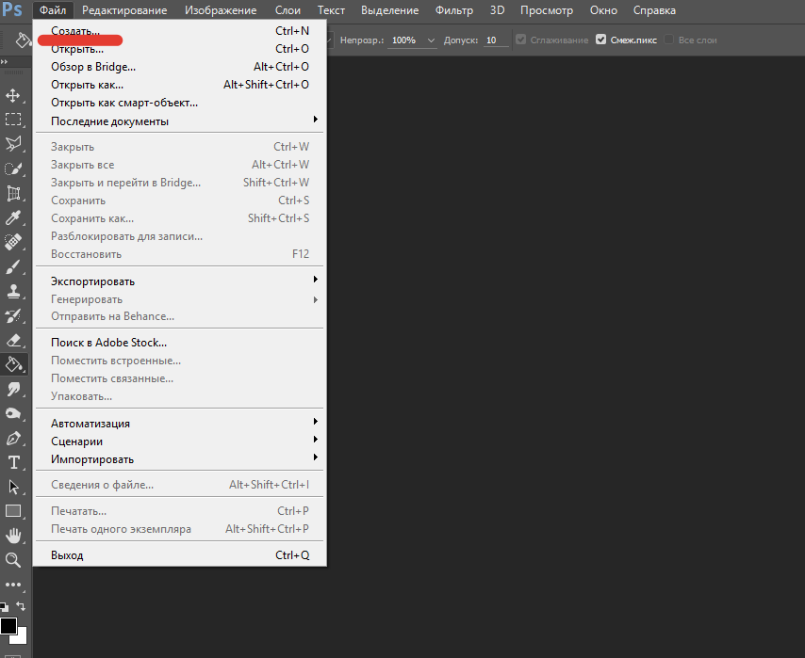
Task: Choose Создать... from File menu
Action: tap(179, 31)
